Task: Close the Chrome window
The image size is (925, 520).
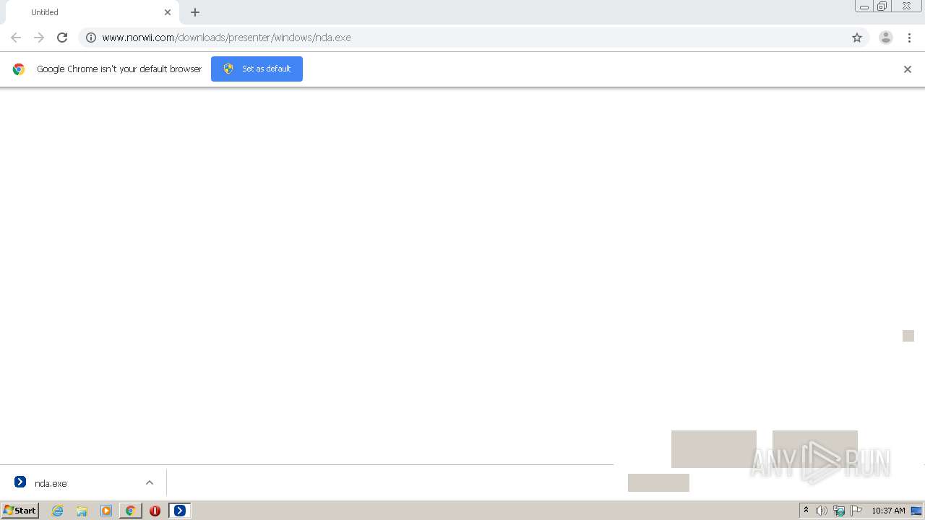Action: [x=906, y=6]
